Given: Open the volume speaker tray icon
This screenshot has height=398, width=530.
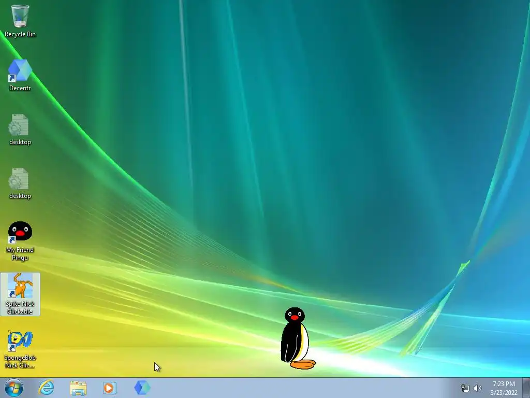Looking at the screenshot, I should click(478, 388).
